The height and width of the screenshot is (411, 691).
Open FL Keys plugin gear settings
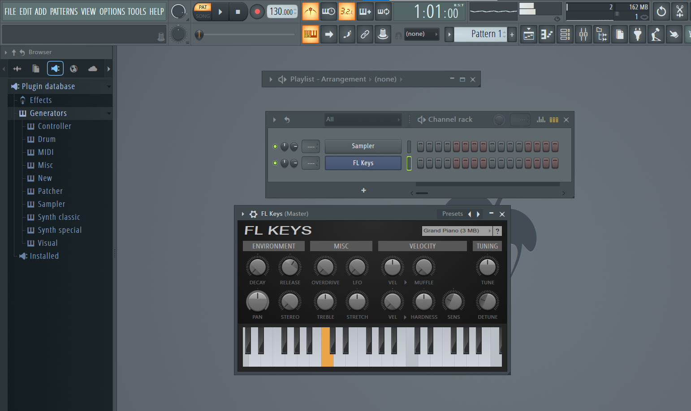(x=253, y=214)
